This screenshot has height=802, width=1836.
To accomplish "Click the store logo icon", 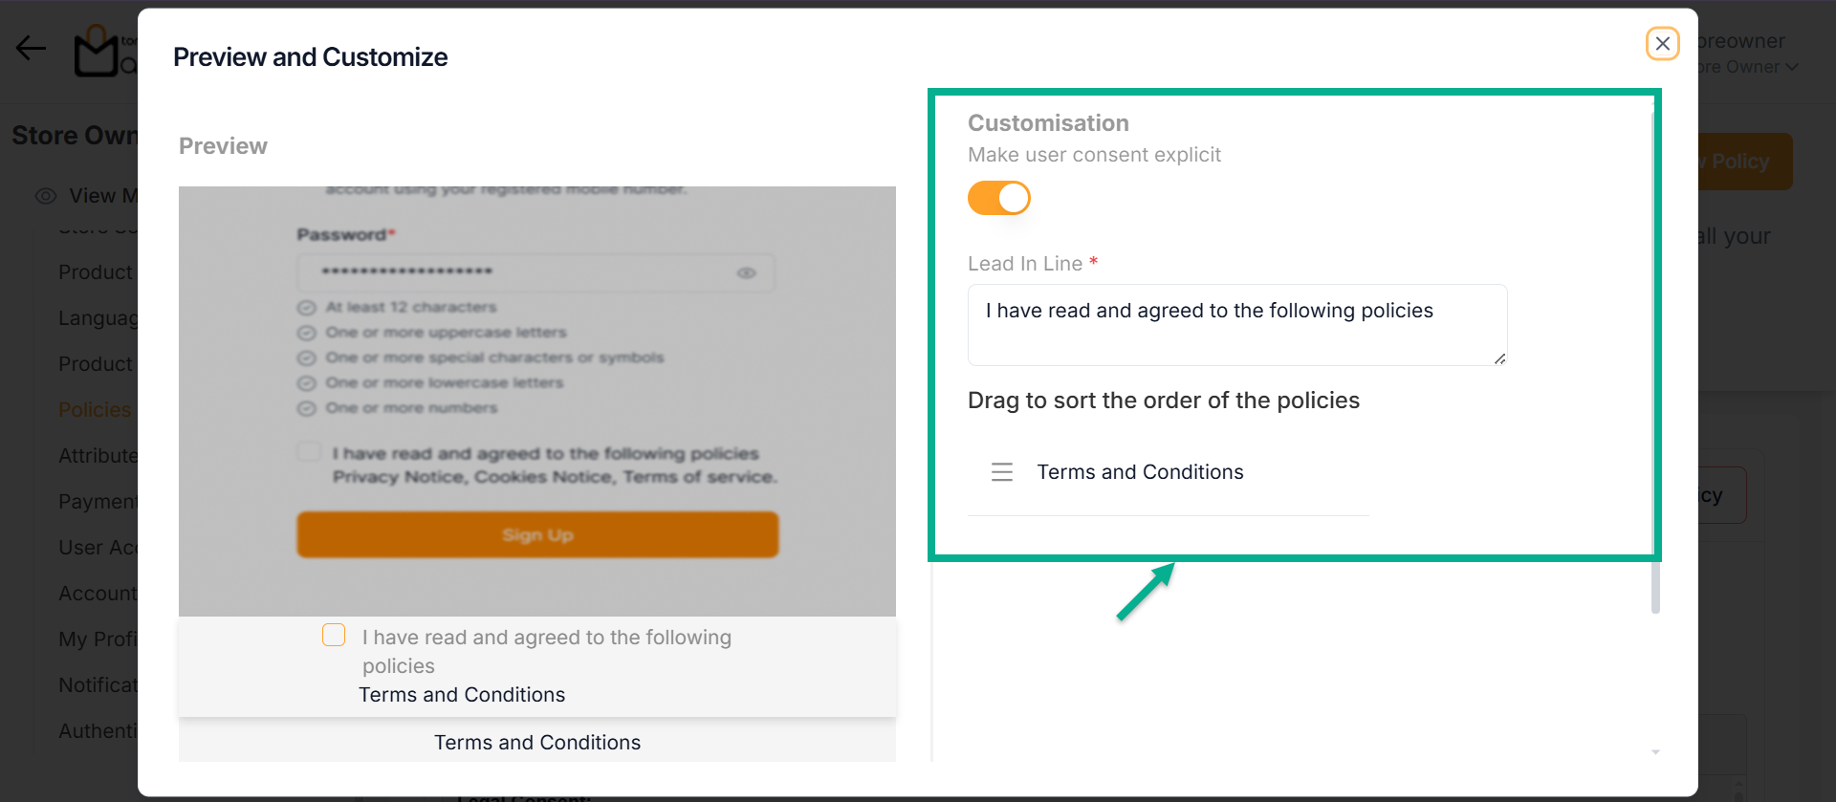I will click(98, 54).
